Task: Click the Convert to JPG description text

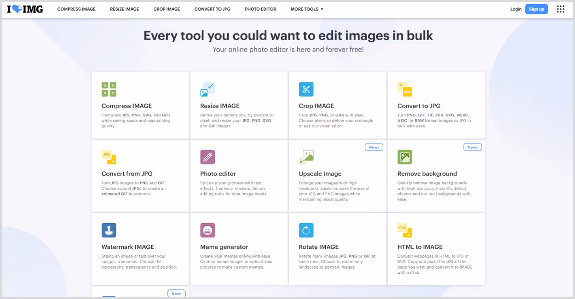Action: click(434, 121)
